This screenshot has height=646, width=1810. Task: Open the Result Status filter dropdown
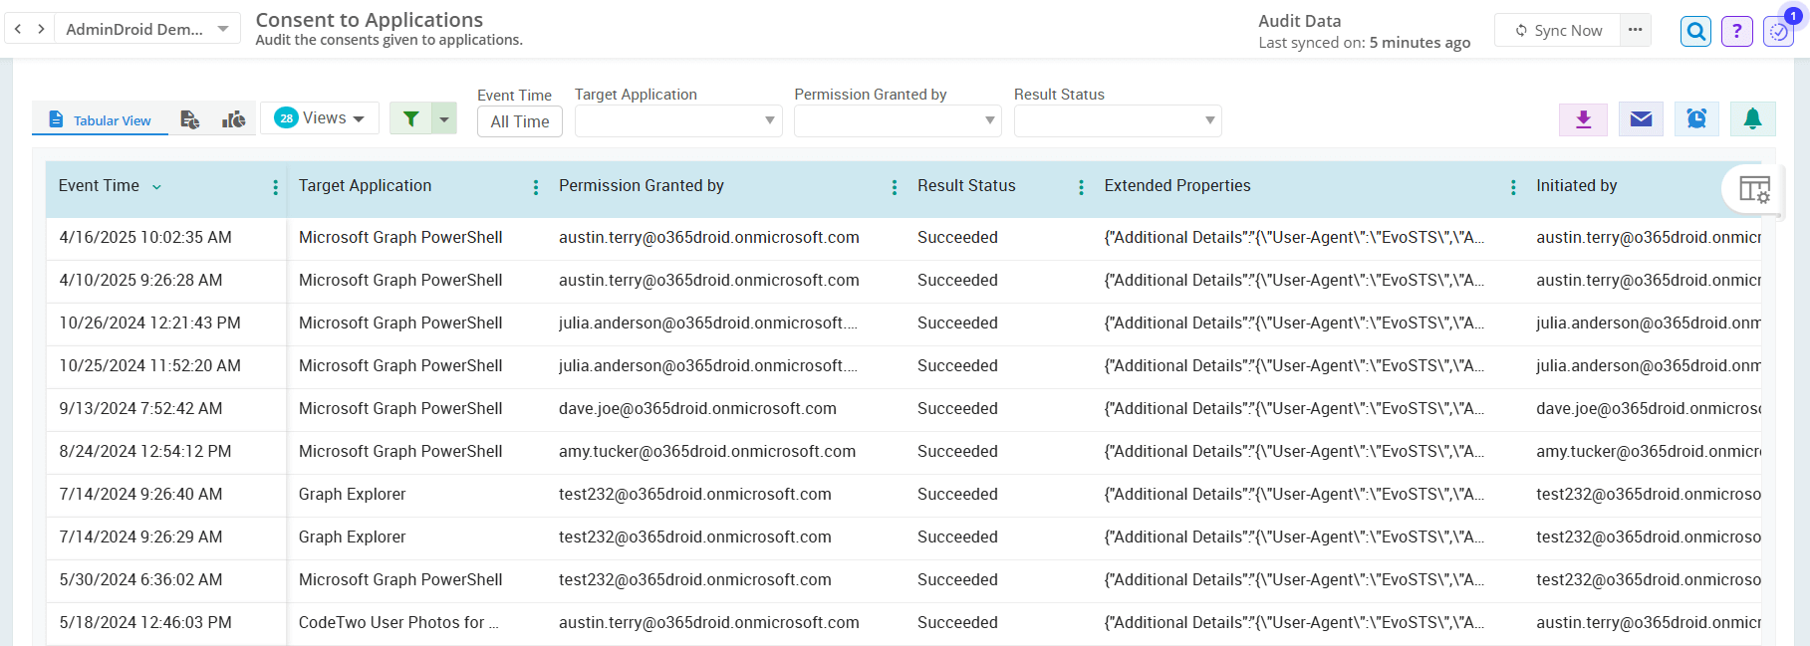(x=1118, y=120)
